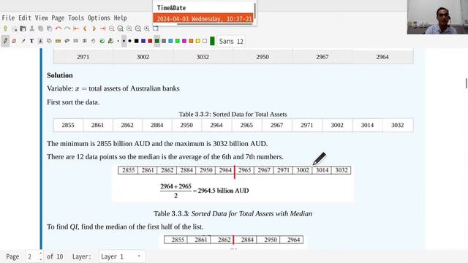468x263 pixels.
Task: Select the 2024-04-03 Wednesday date entry
Action: [203, 19]
